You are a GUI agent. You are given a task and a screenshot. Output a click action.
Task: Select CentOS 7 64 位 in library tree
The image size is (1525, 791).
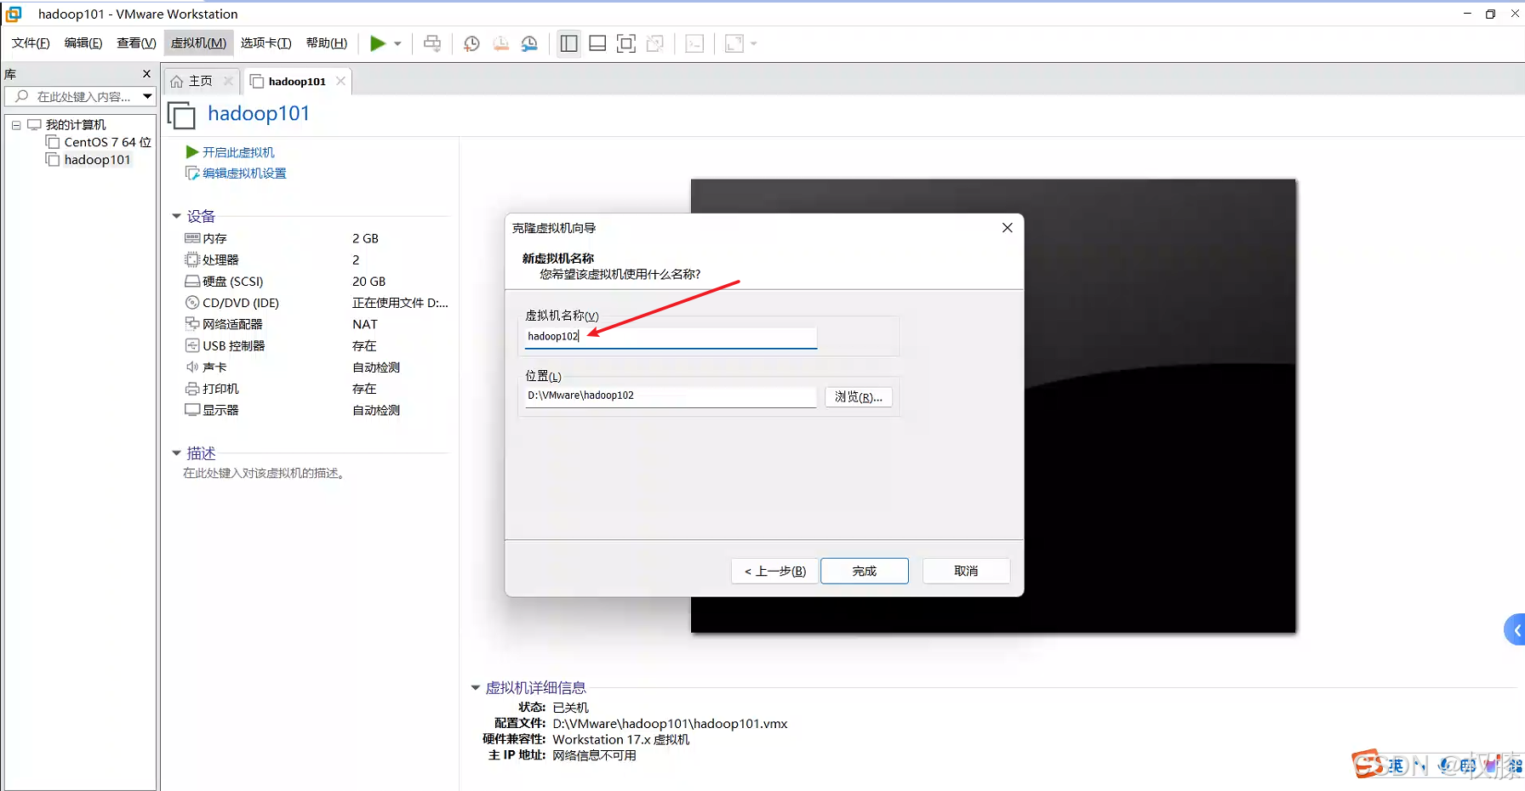pyautogui.click(x=99, y=142)
